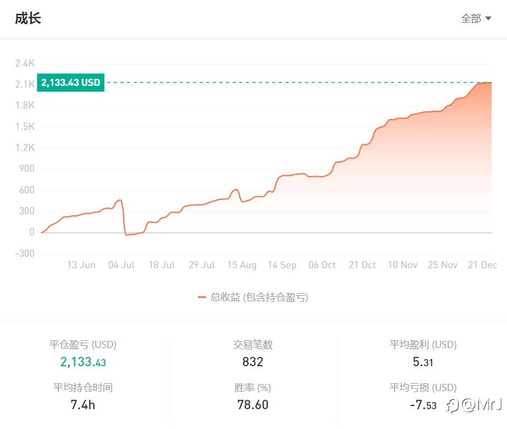The width and height of the screenshot is (507, 429).
Task: Click the 交易笔数 count 832
Action: 253,362
